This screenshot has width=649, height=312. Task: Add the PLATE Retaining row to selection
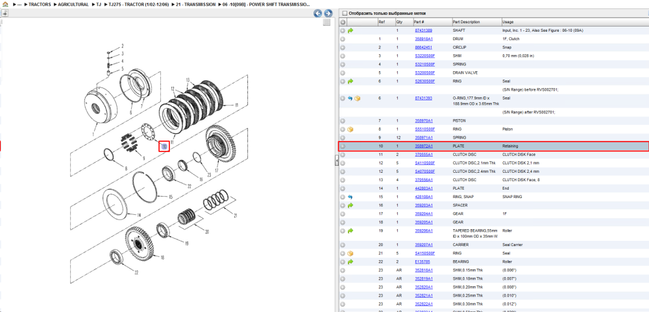(343, 146)
